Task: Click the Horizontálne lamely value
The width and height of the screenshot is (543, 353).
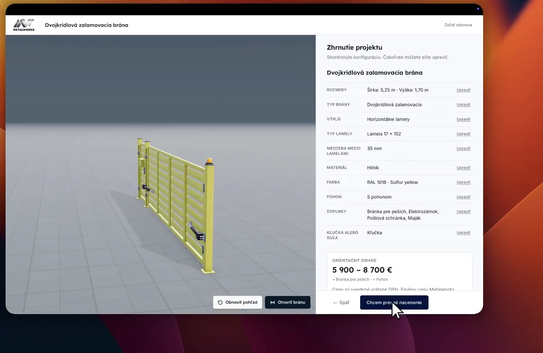Action: (x=388, y=119)
